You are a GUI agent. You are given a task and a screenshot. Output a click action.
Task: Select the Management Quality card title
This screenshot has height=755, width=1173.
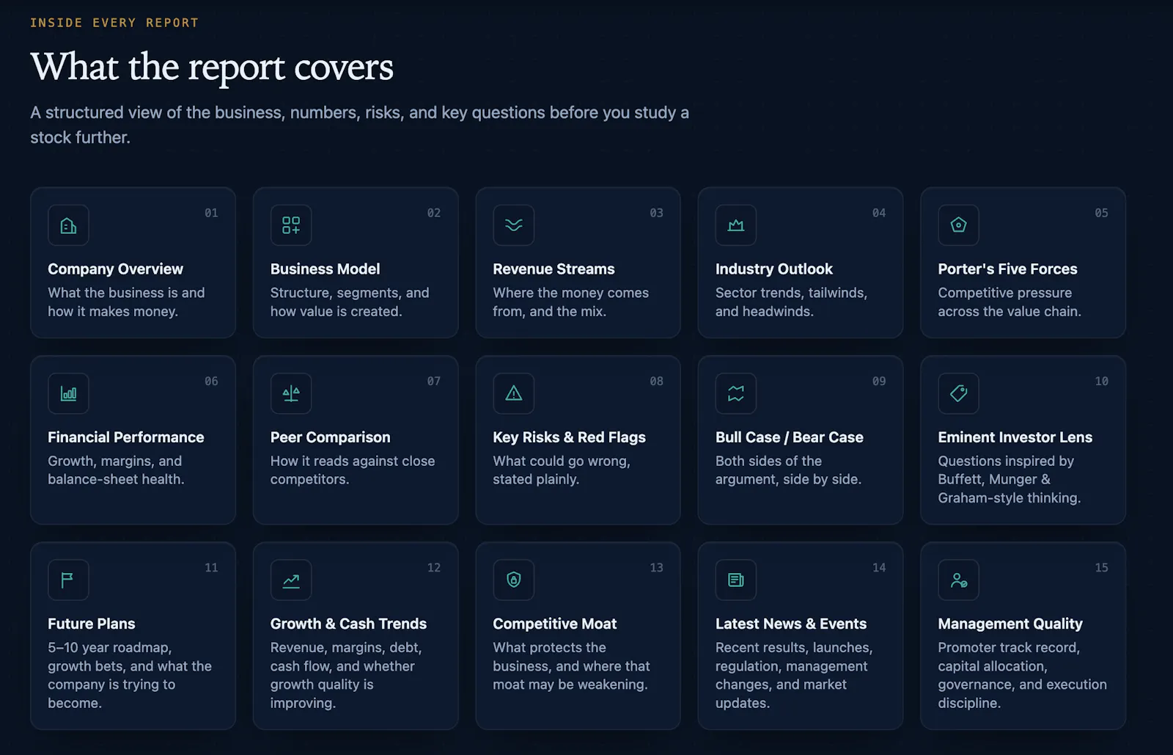click(1010, 624)
